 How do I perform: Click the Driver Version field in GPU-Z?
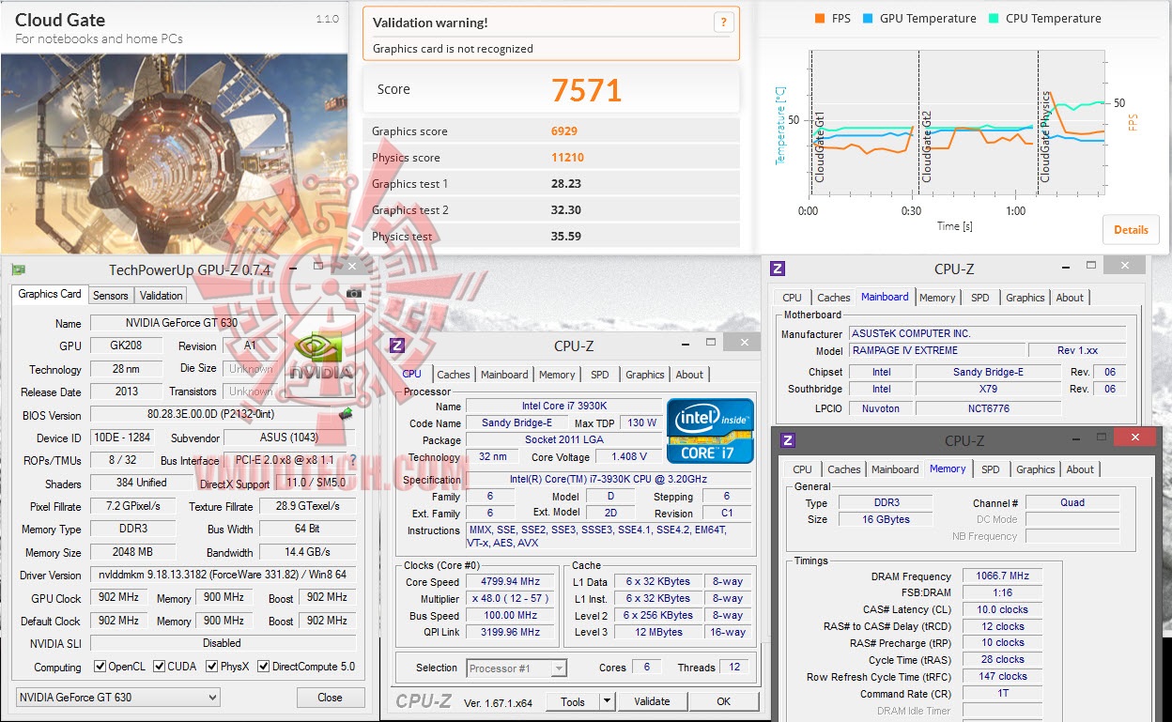pos(224,575)
